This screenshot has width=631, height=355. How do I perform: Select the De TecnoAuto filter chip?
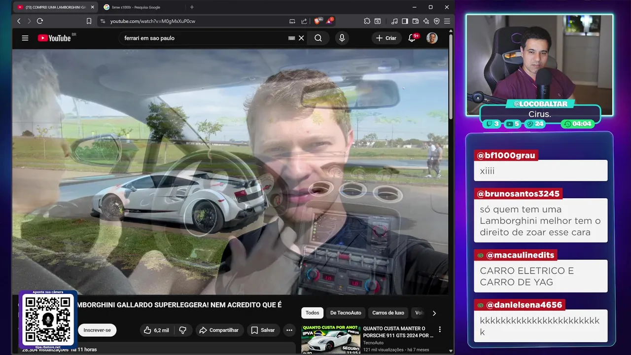(x=346, y=313)
